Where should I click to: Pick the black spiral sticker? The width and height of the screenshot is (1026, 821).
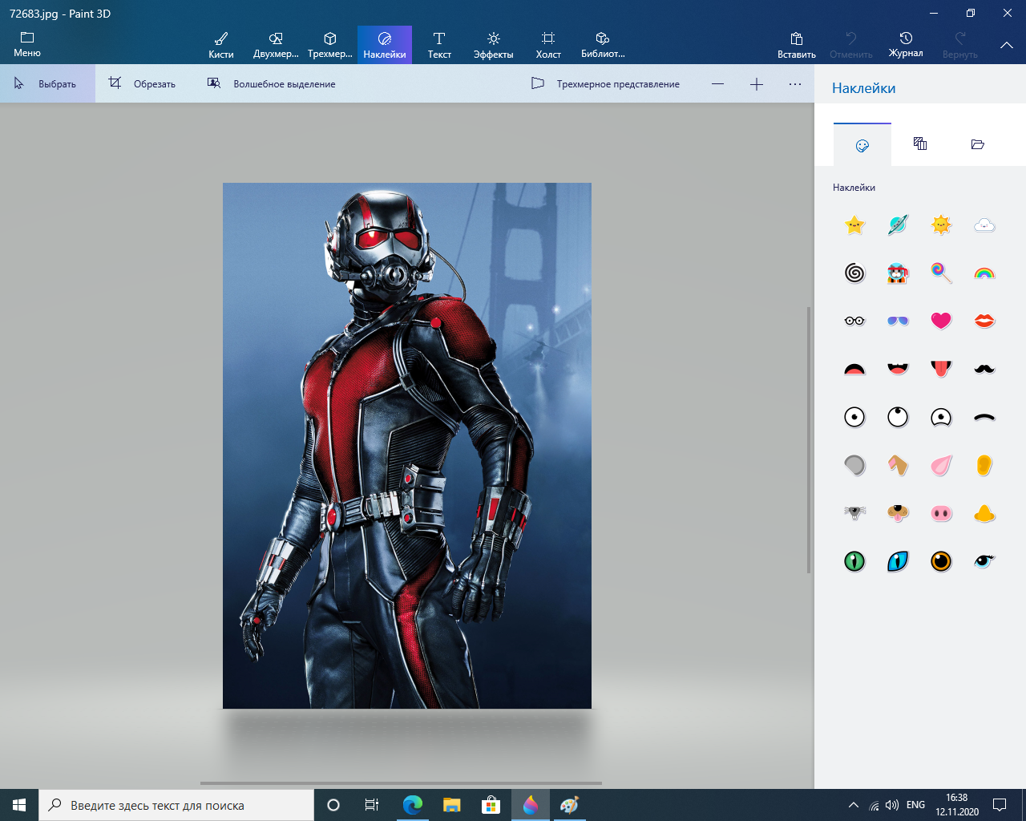click(855, 273)
